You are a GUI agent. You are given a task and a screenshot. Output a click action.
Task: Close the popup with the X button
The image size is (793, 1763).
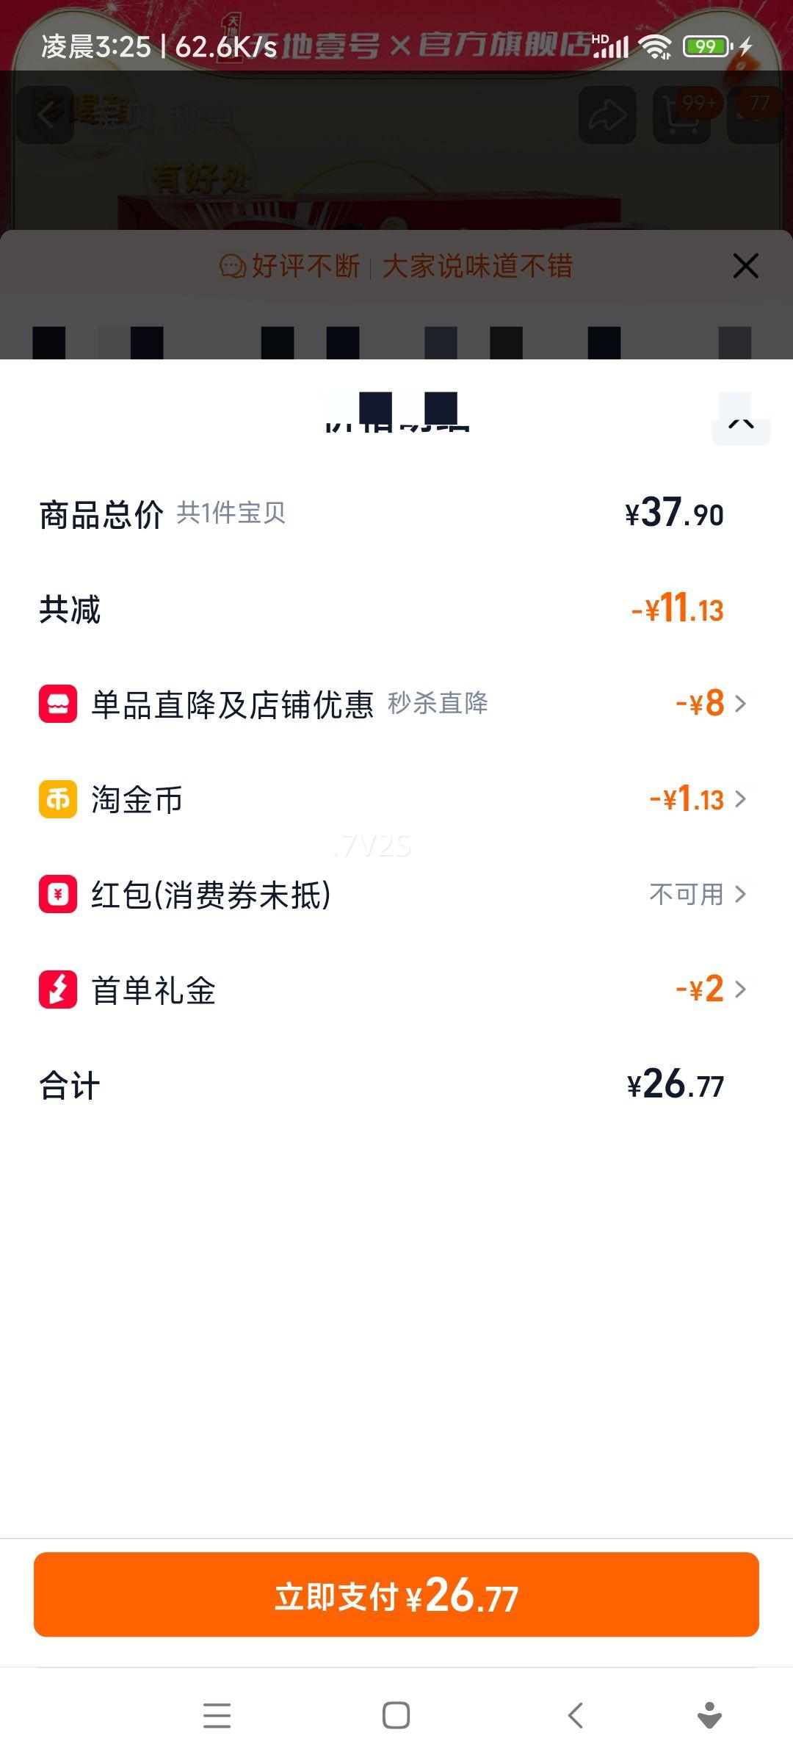click(745, 266)
